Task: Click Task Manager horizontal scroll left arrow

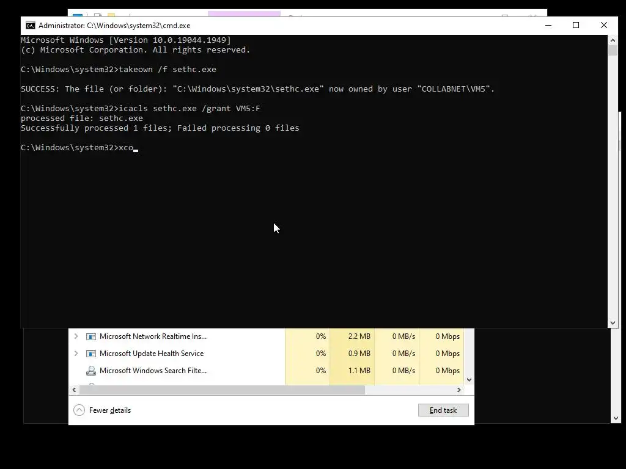Action: tap(74, 390)
